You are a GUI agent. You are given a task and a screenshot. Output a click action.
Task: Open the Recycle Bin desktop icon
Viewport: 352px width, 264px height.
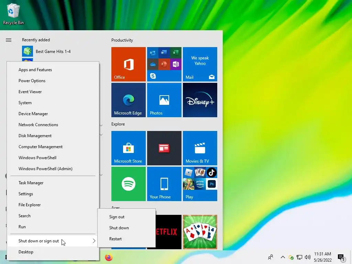pyautogui.click(x=13, y=14)
